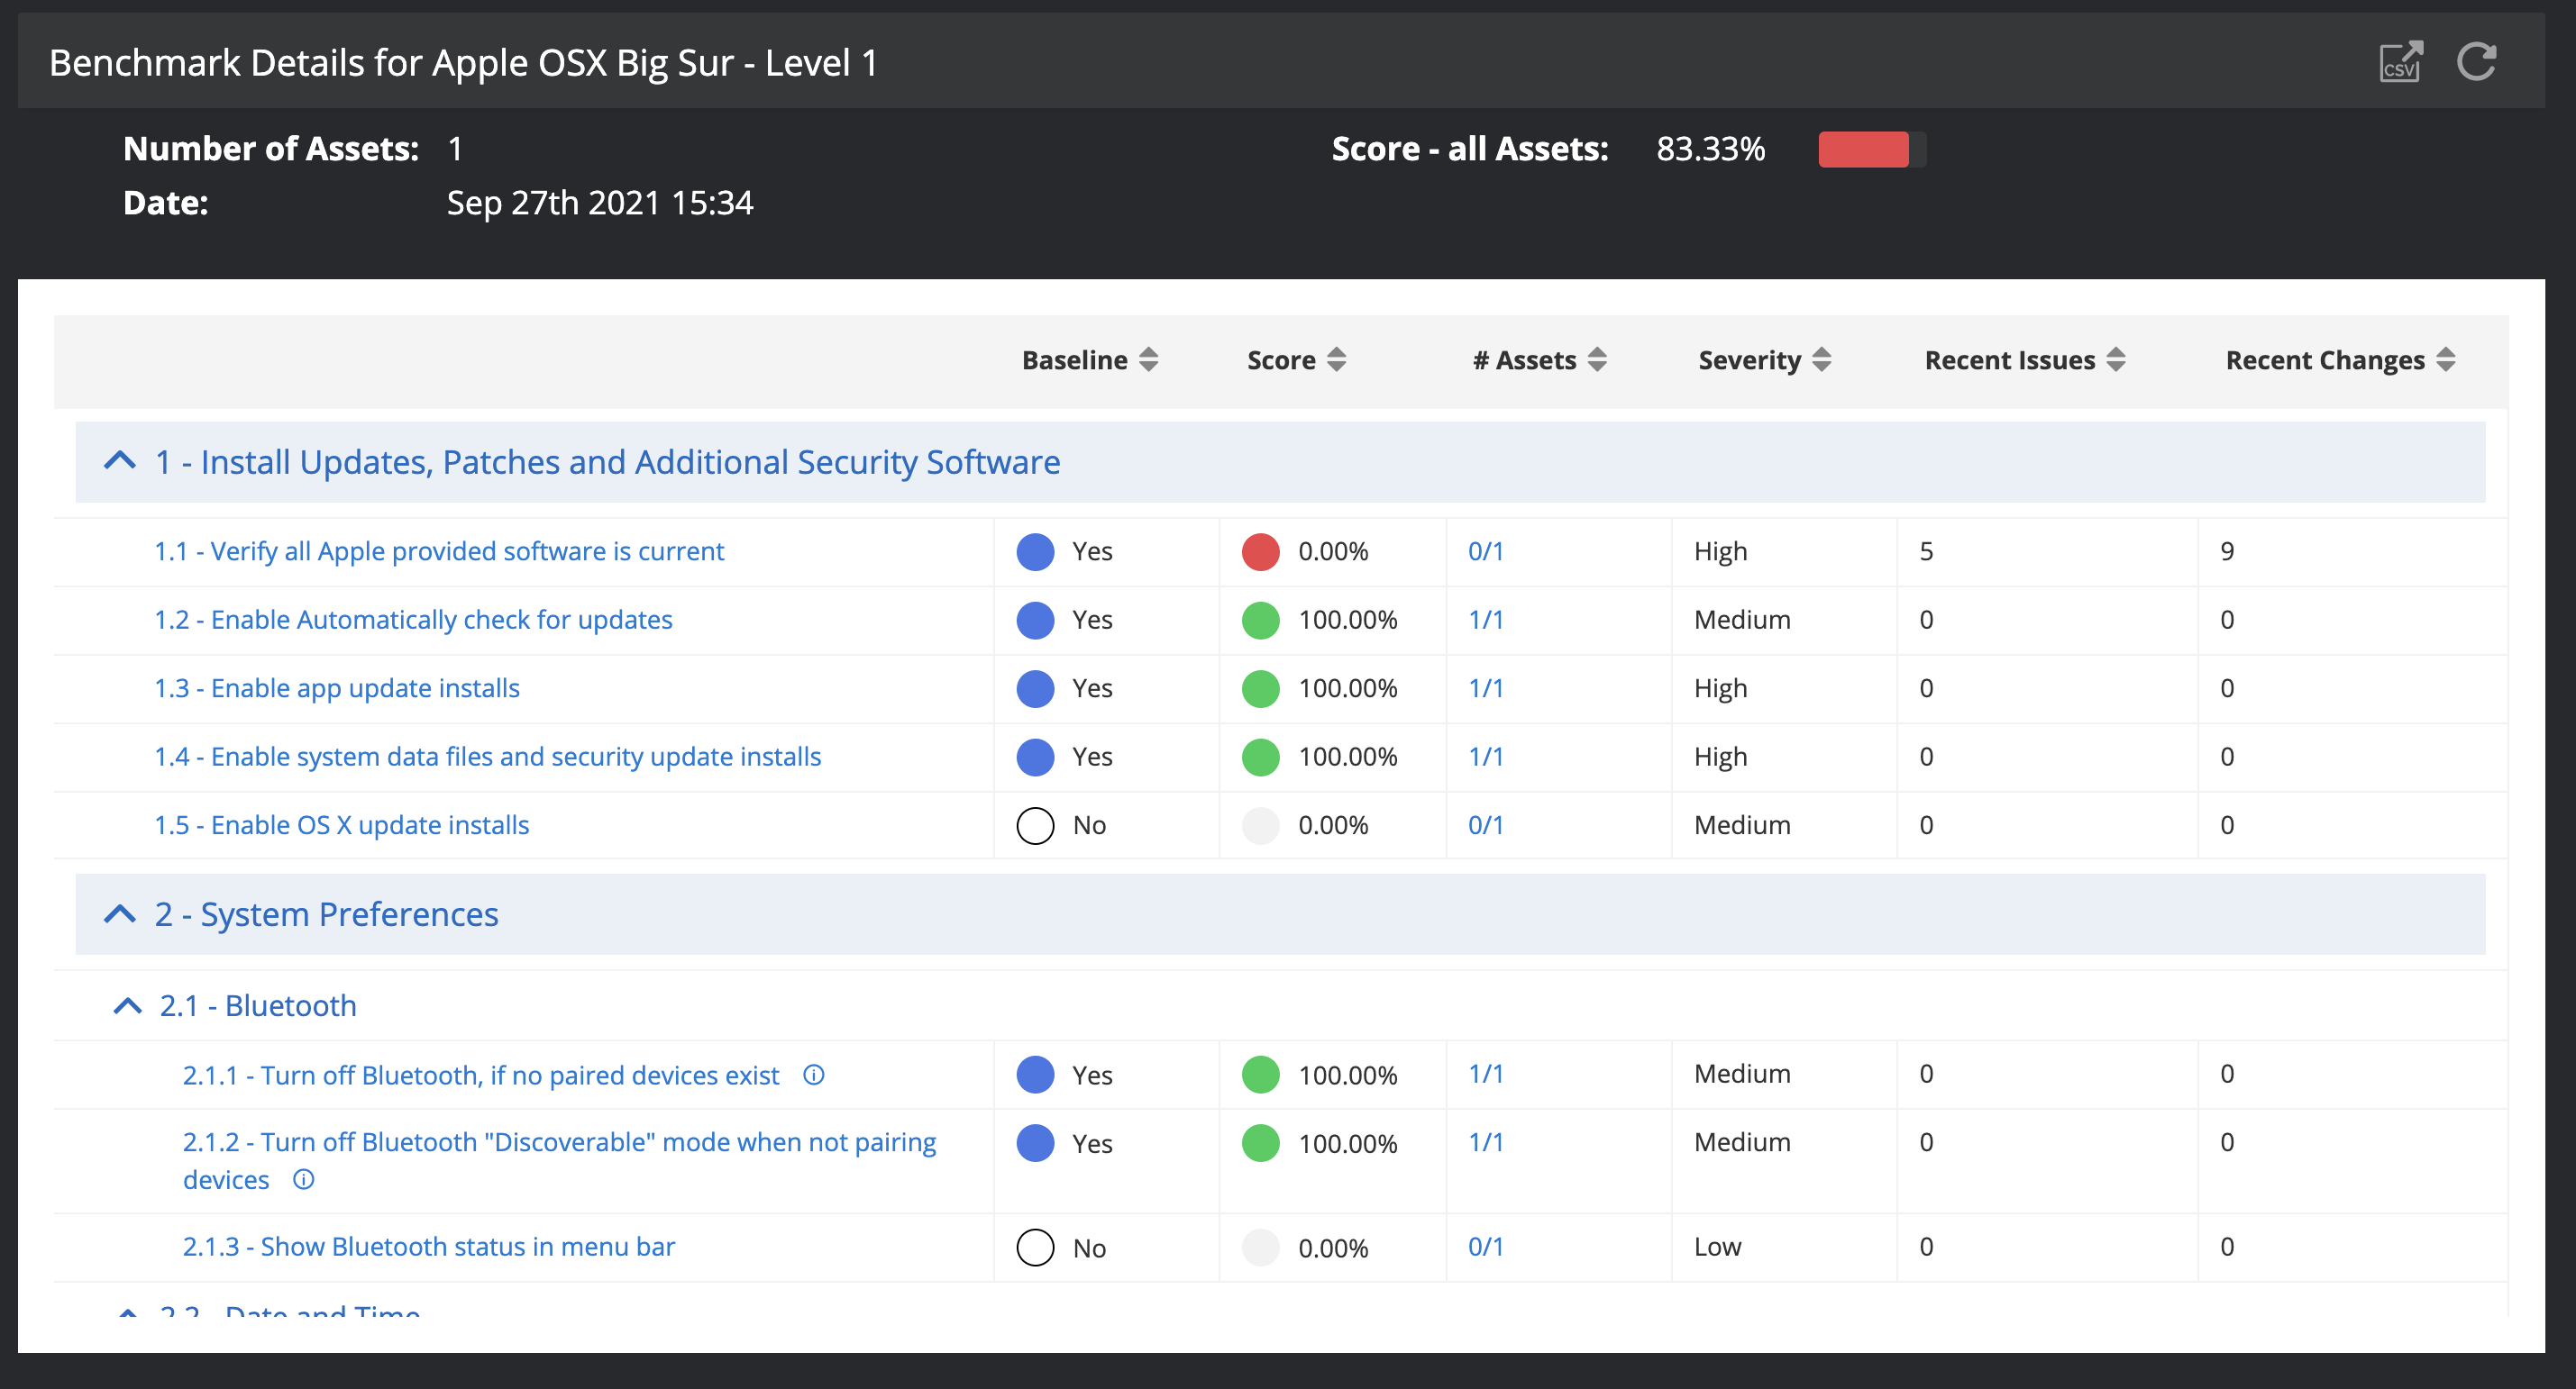Screen dimensions: 2576x1389
Task: Open rule 1.1 Verify Apple software current
Action: (x=439, y=551)
